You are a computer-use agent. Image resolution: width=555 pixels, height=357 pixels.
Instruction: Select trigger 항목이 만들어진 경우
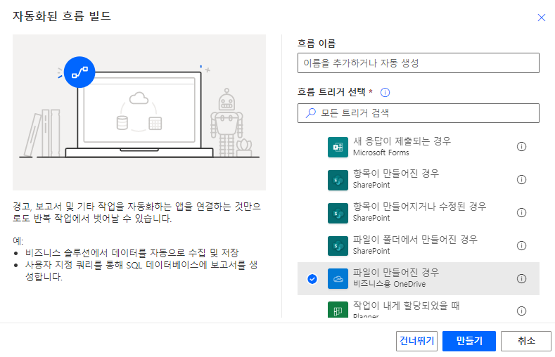(x=419, y=180)
